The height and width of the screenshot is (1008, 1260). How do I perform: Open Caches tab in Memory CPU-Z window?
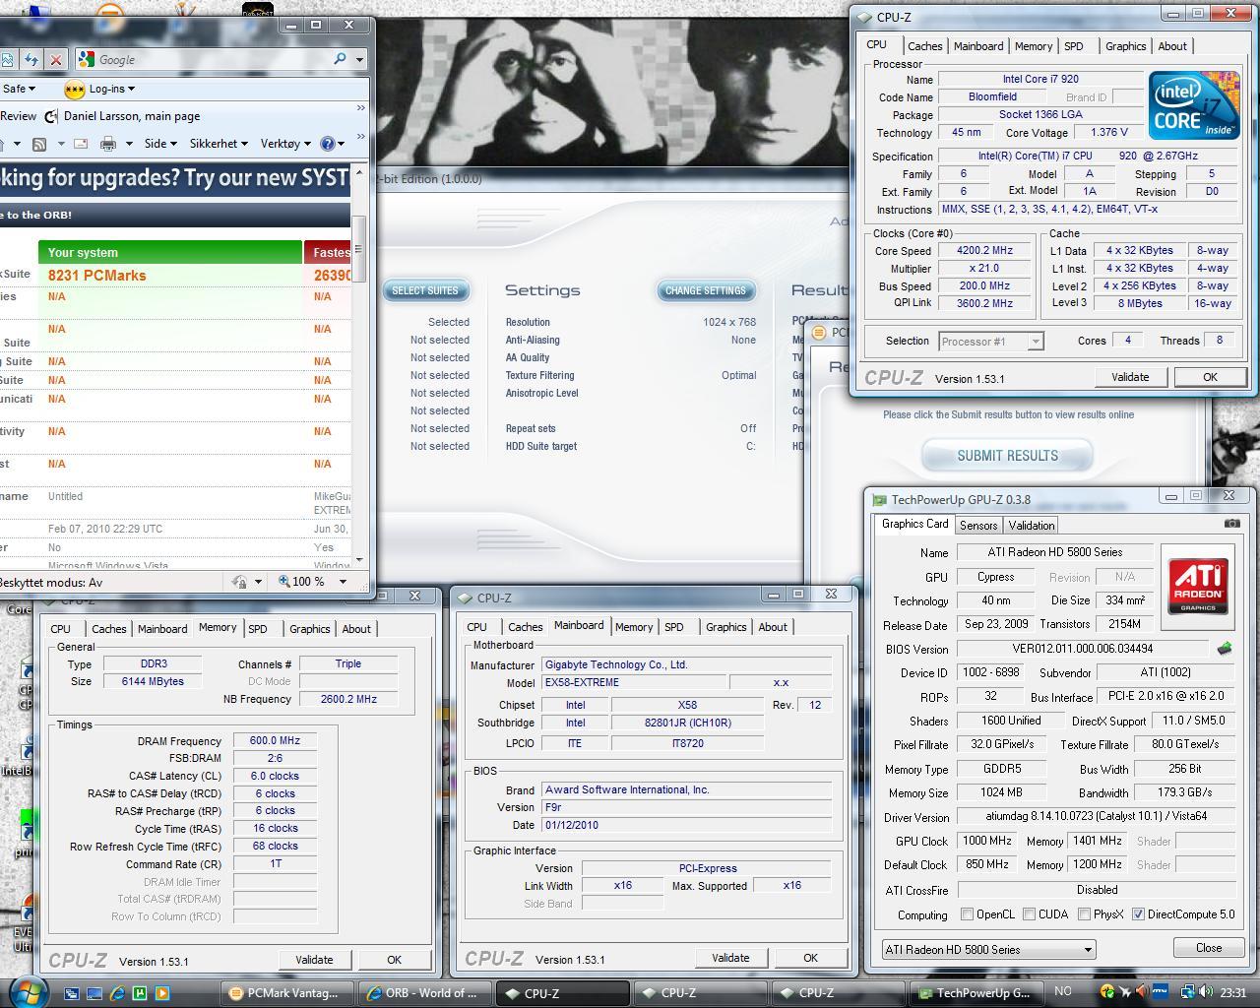pyautogui.click(x=108, y=629)
